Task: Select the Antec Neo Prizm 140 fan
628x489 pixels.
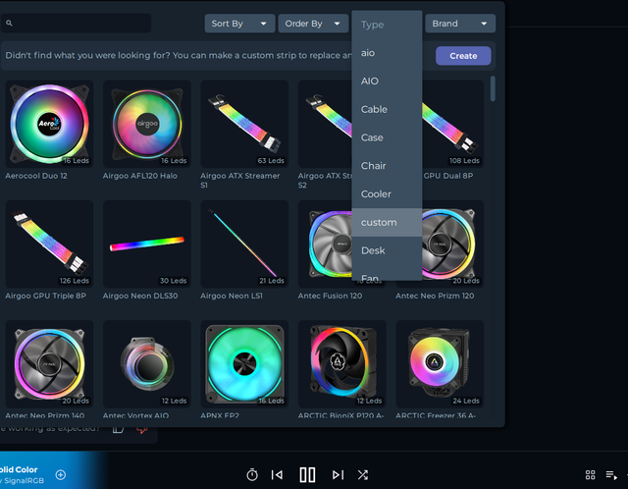Action: point(49,364)
